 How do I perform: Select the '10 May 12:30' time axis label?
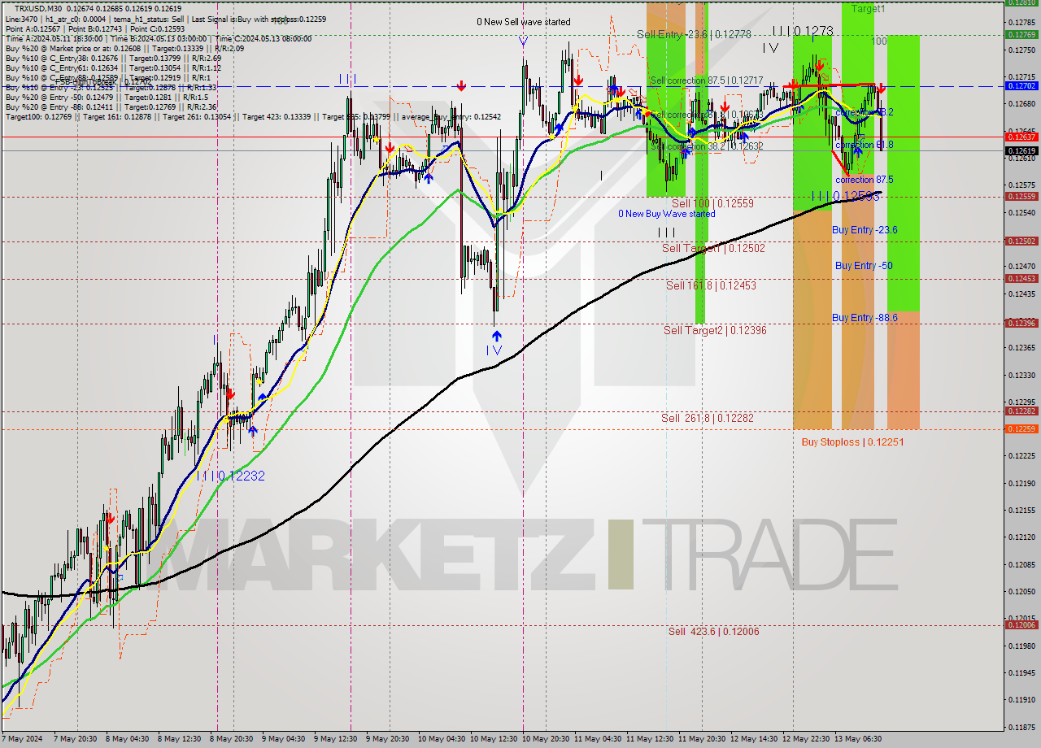click(492, 739)
